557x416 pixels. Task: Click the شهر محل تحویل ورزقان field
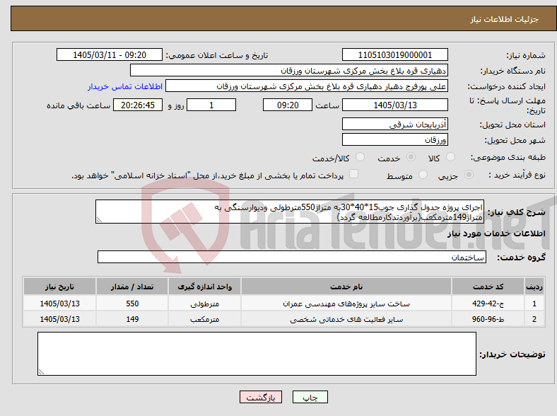pyautogui.click(x=395, y=139)
